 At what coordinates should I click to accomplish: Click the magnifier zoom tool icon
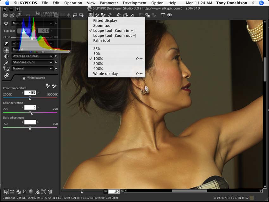pos(91,15)
